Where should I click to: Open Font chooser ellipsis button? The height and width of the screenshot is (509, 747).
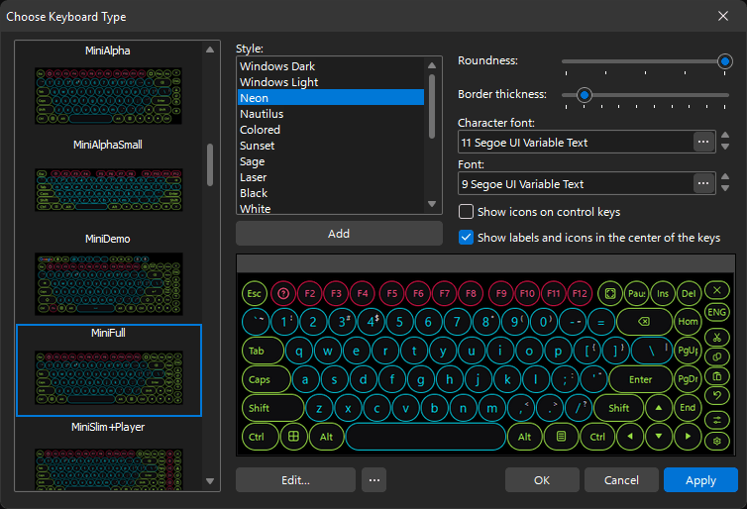[703, 183]
